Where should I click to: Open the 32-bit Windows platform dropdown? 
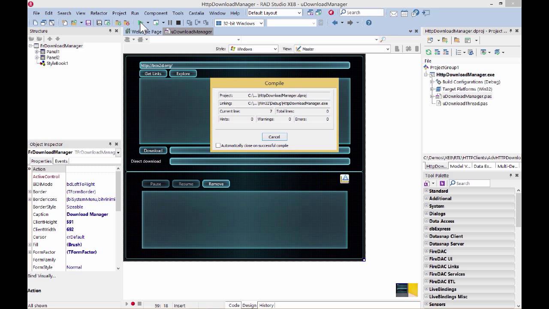(261, 23)
